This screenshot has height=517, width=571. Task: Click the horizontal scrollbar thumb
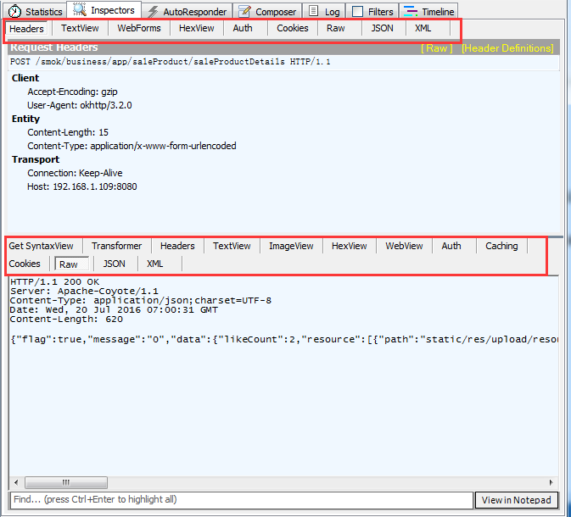(x=66, y=482)
